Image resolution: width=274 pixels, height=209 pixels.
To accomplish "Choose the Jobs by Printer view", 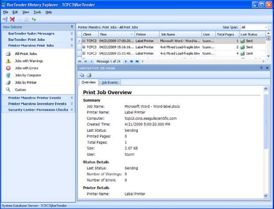I will 26,82.
